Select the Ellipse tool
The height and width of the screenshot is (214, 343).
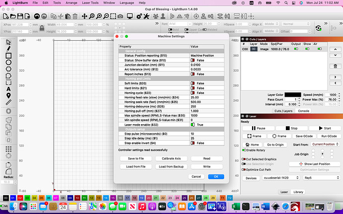pos(8,62)
